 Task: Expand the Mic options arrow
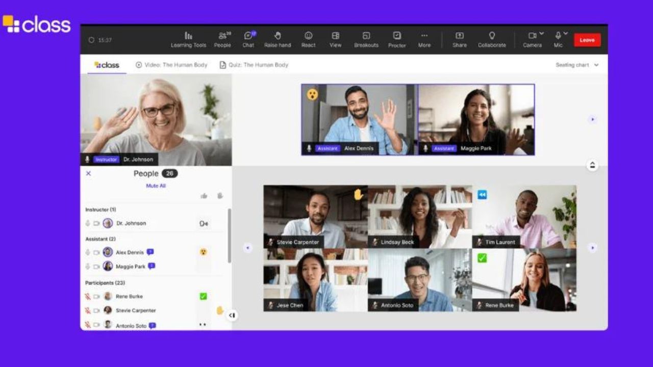click(x=566, y=34)
